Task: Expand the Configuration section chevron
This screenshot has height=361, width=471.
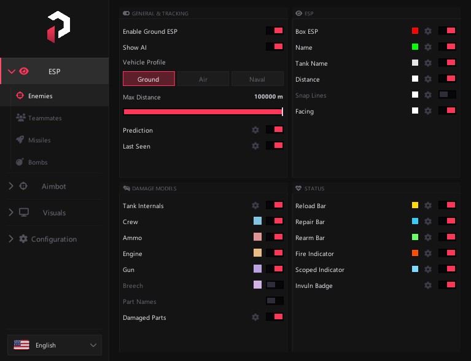Action: tap(11, 239)
